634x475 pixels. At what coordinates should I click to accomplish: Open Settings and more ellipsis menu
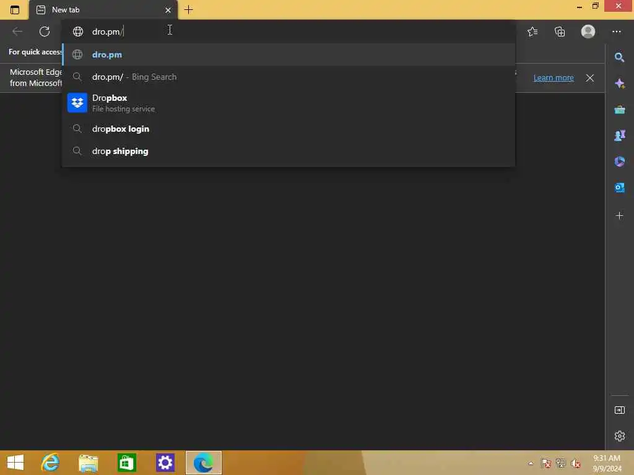pyautogui.click(x=617, y=32)
